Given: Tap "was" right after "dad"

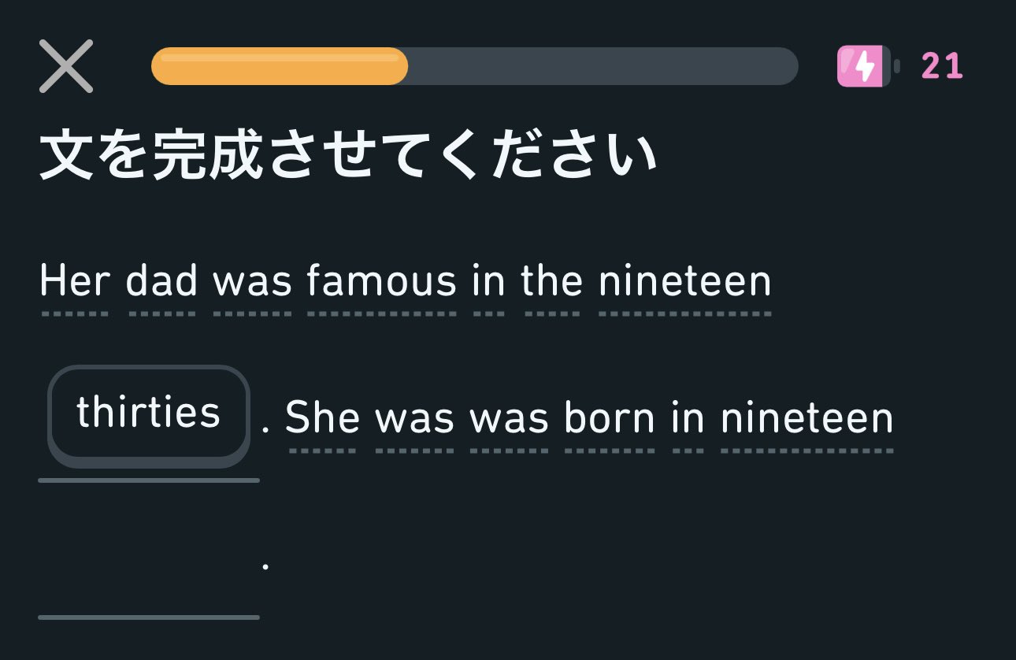Looking at the screenshot, I should click(252, 282).
